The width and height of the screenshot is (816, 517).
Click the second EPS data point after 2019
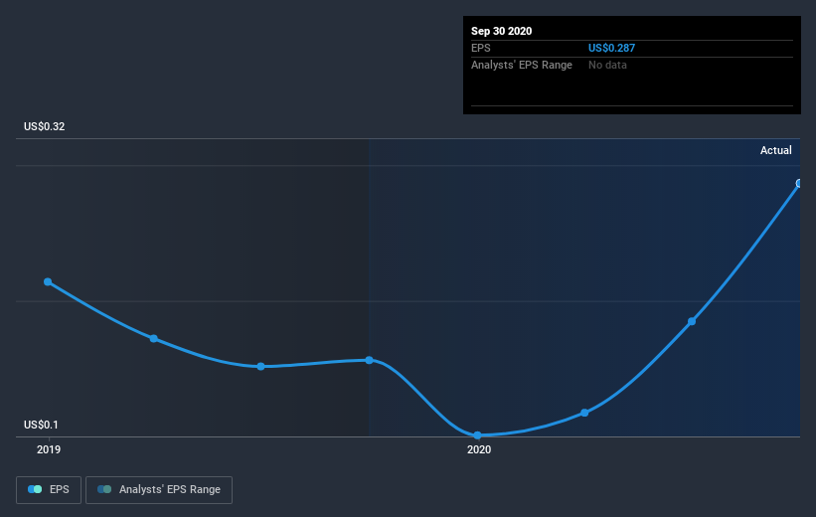pos(153,338)
